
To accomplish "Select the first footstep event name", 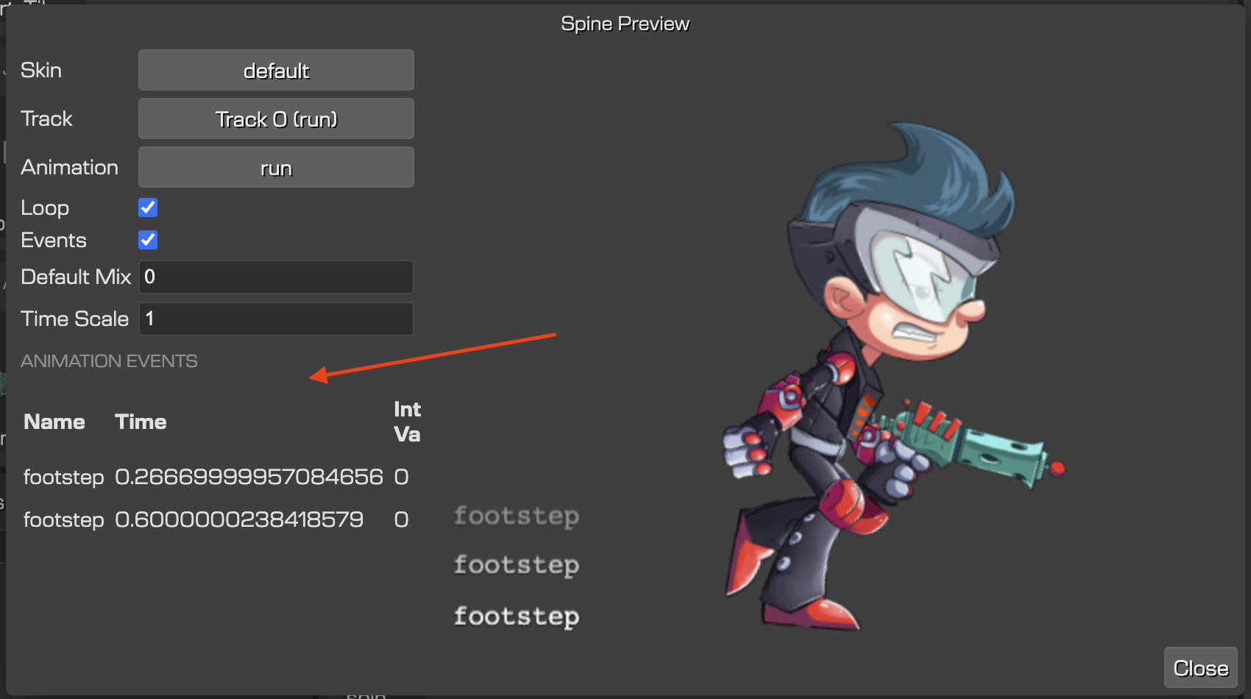I will 64,478.
